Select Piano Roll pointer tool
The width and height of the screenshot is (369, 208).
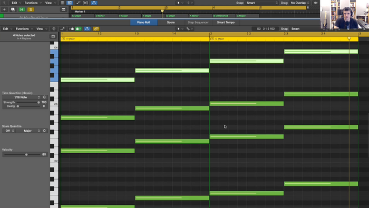click(x=179, y=28)
